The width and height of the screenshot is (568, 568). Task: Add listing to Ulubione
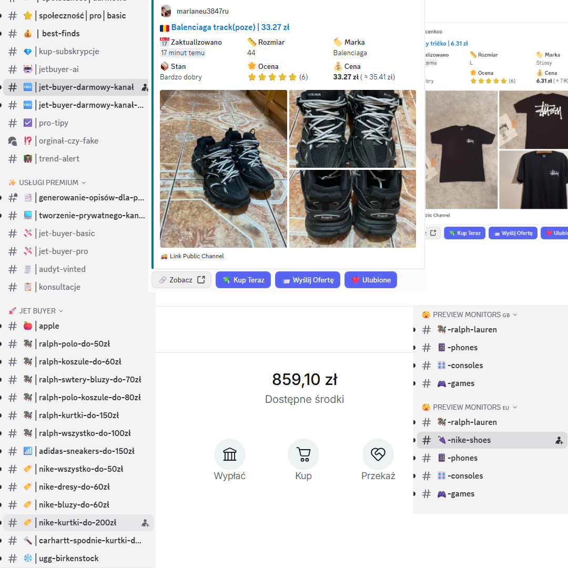[x=370, y=280]
